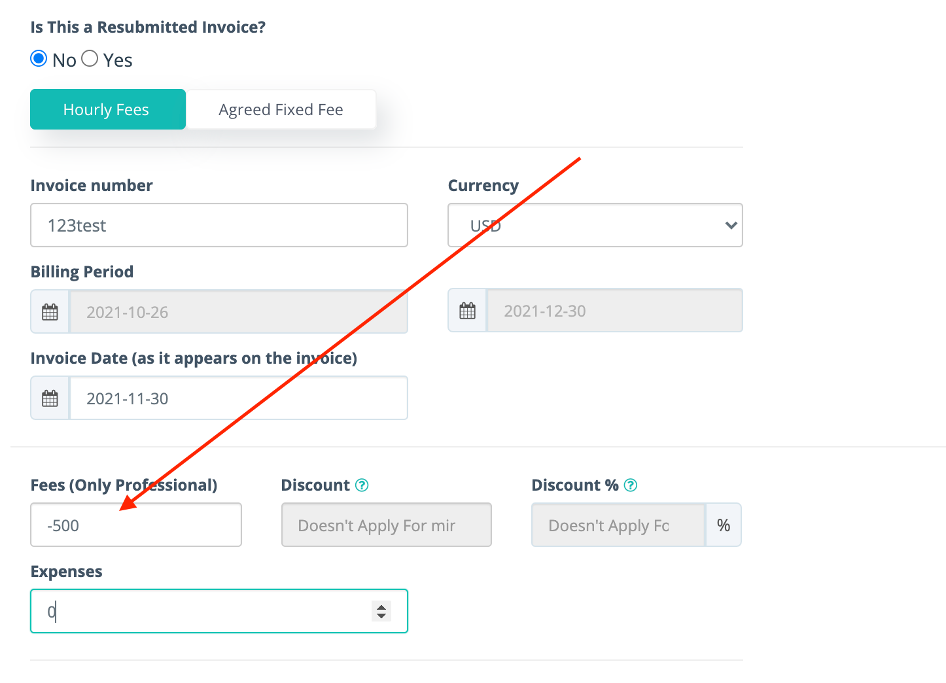Click the billing period end calendar icon
The height and width of the screenshot is (683, 946).
coord(467,311)
